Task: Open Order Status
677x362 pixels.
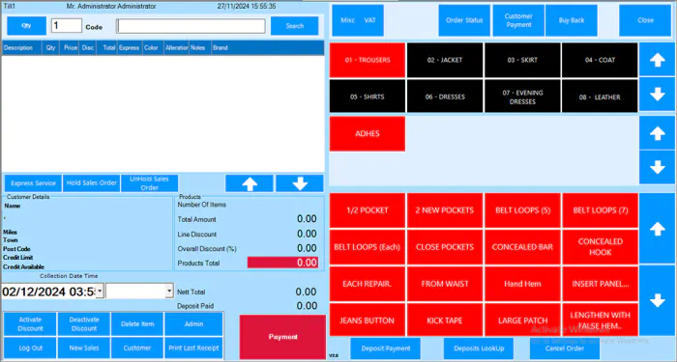Action: click(x=464, y=20)
